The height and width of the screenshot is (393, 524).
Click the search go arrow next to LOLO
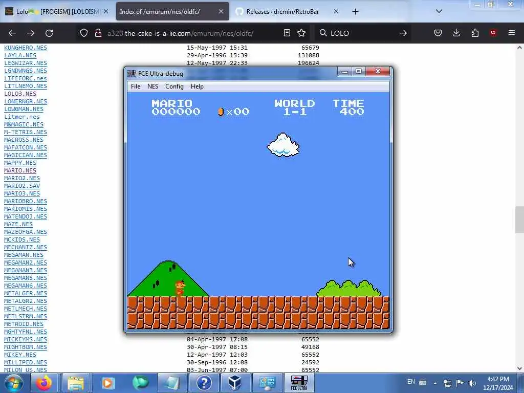click(403, 33)
